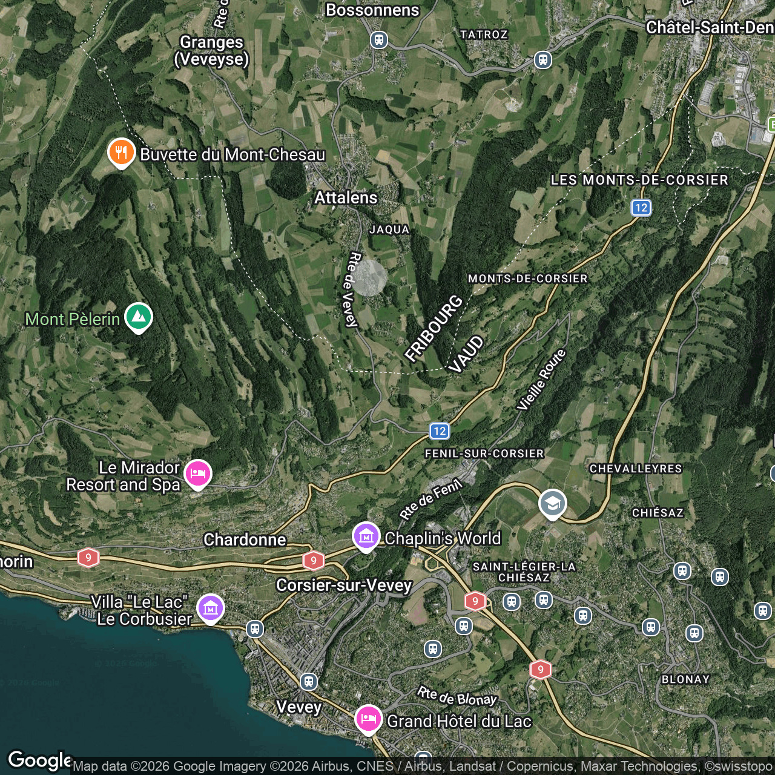Select the Bossonnens train station icon

[379, 40]
